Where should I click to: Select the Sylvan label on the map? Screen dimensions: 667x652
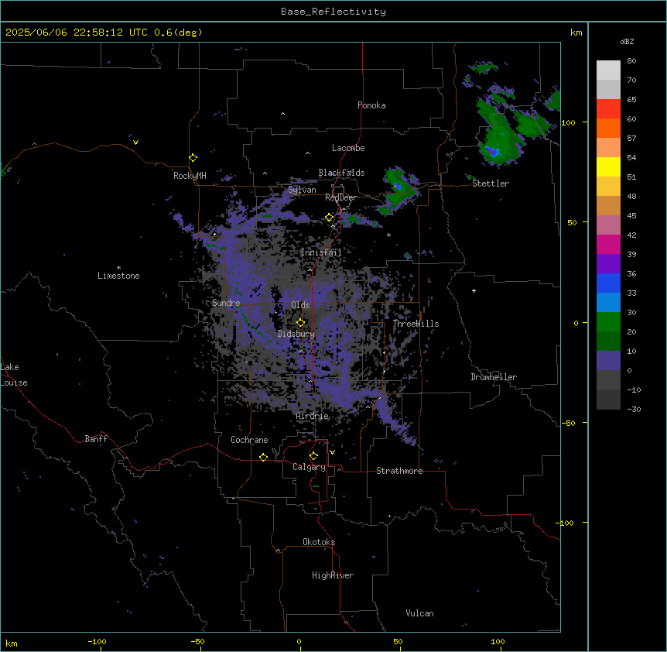tap(302, 190)
